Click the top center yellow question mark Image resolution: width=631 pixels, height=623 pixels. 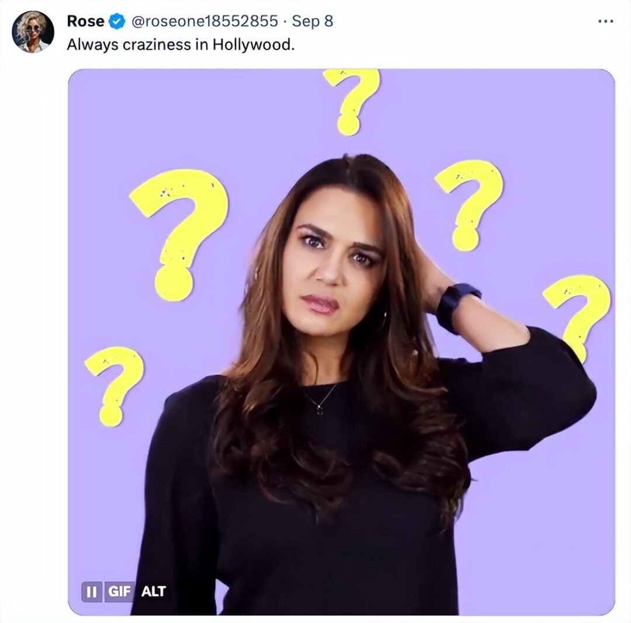[x=352, y=99]
